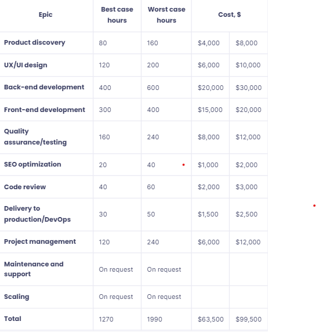Select Back-end development row label

(44, 87)
